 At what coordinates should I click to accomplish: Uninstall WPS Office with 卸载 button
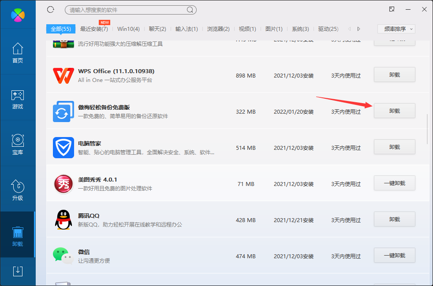(x=395, y=74)
